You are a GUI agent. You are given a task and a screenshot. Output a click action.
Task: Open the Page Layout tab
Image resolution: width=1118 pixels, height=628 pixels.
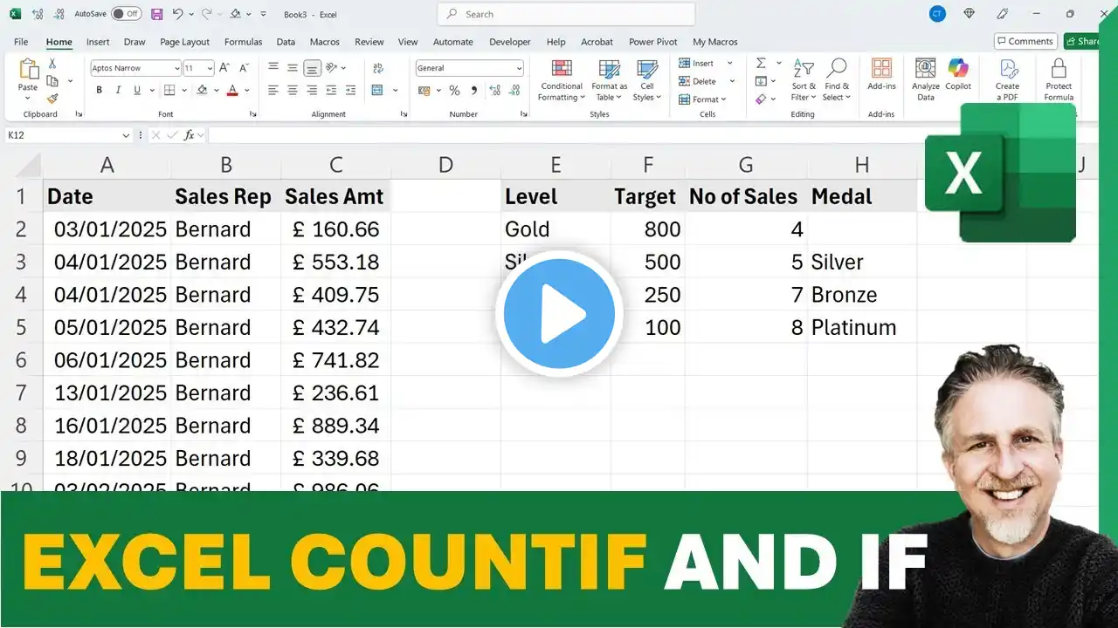pyautogui.click(x=184, y=42)
